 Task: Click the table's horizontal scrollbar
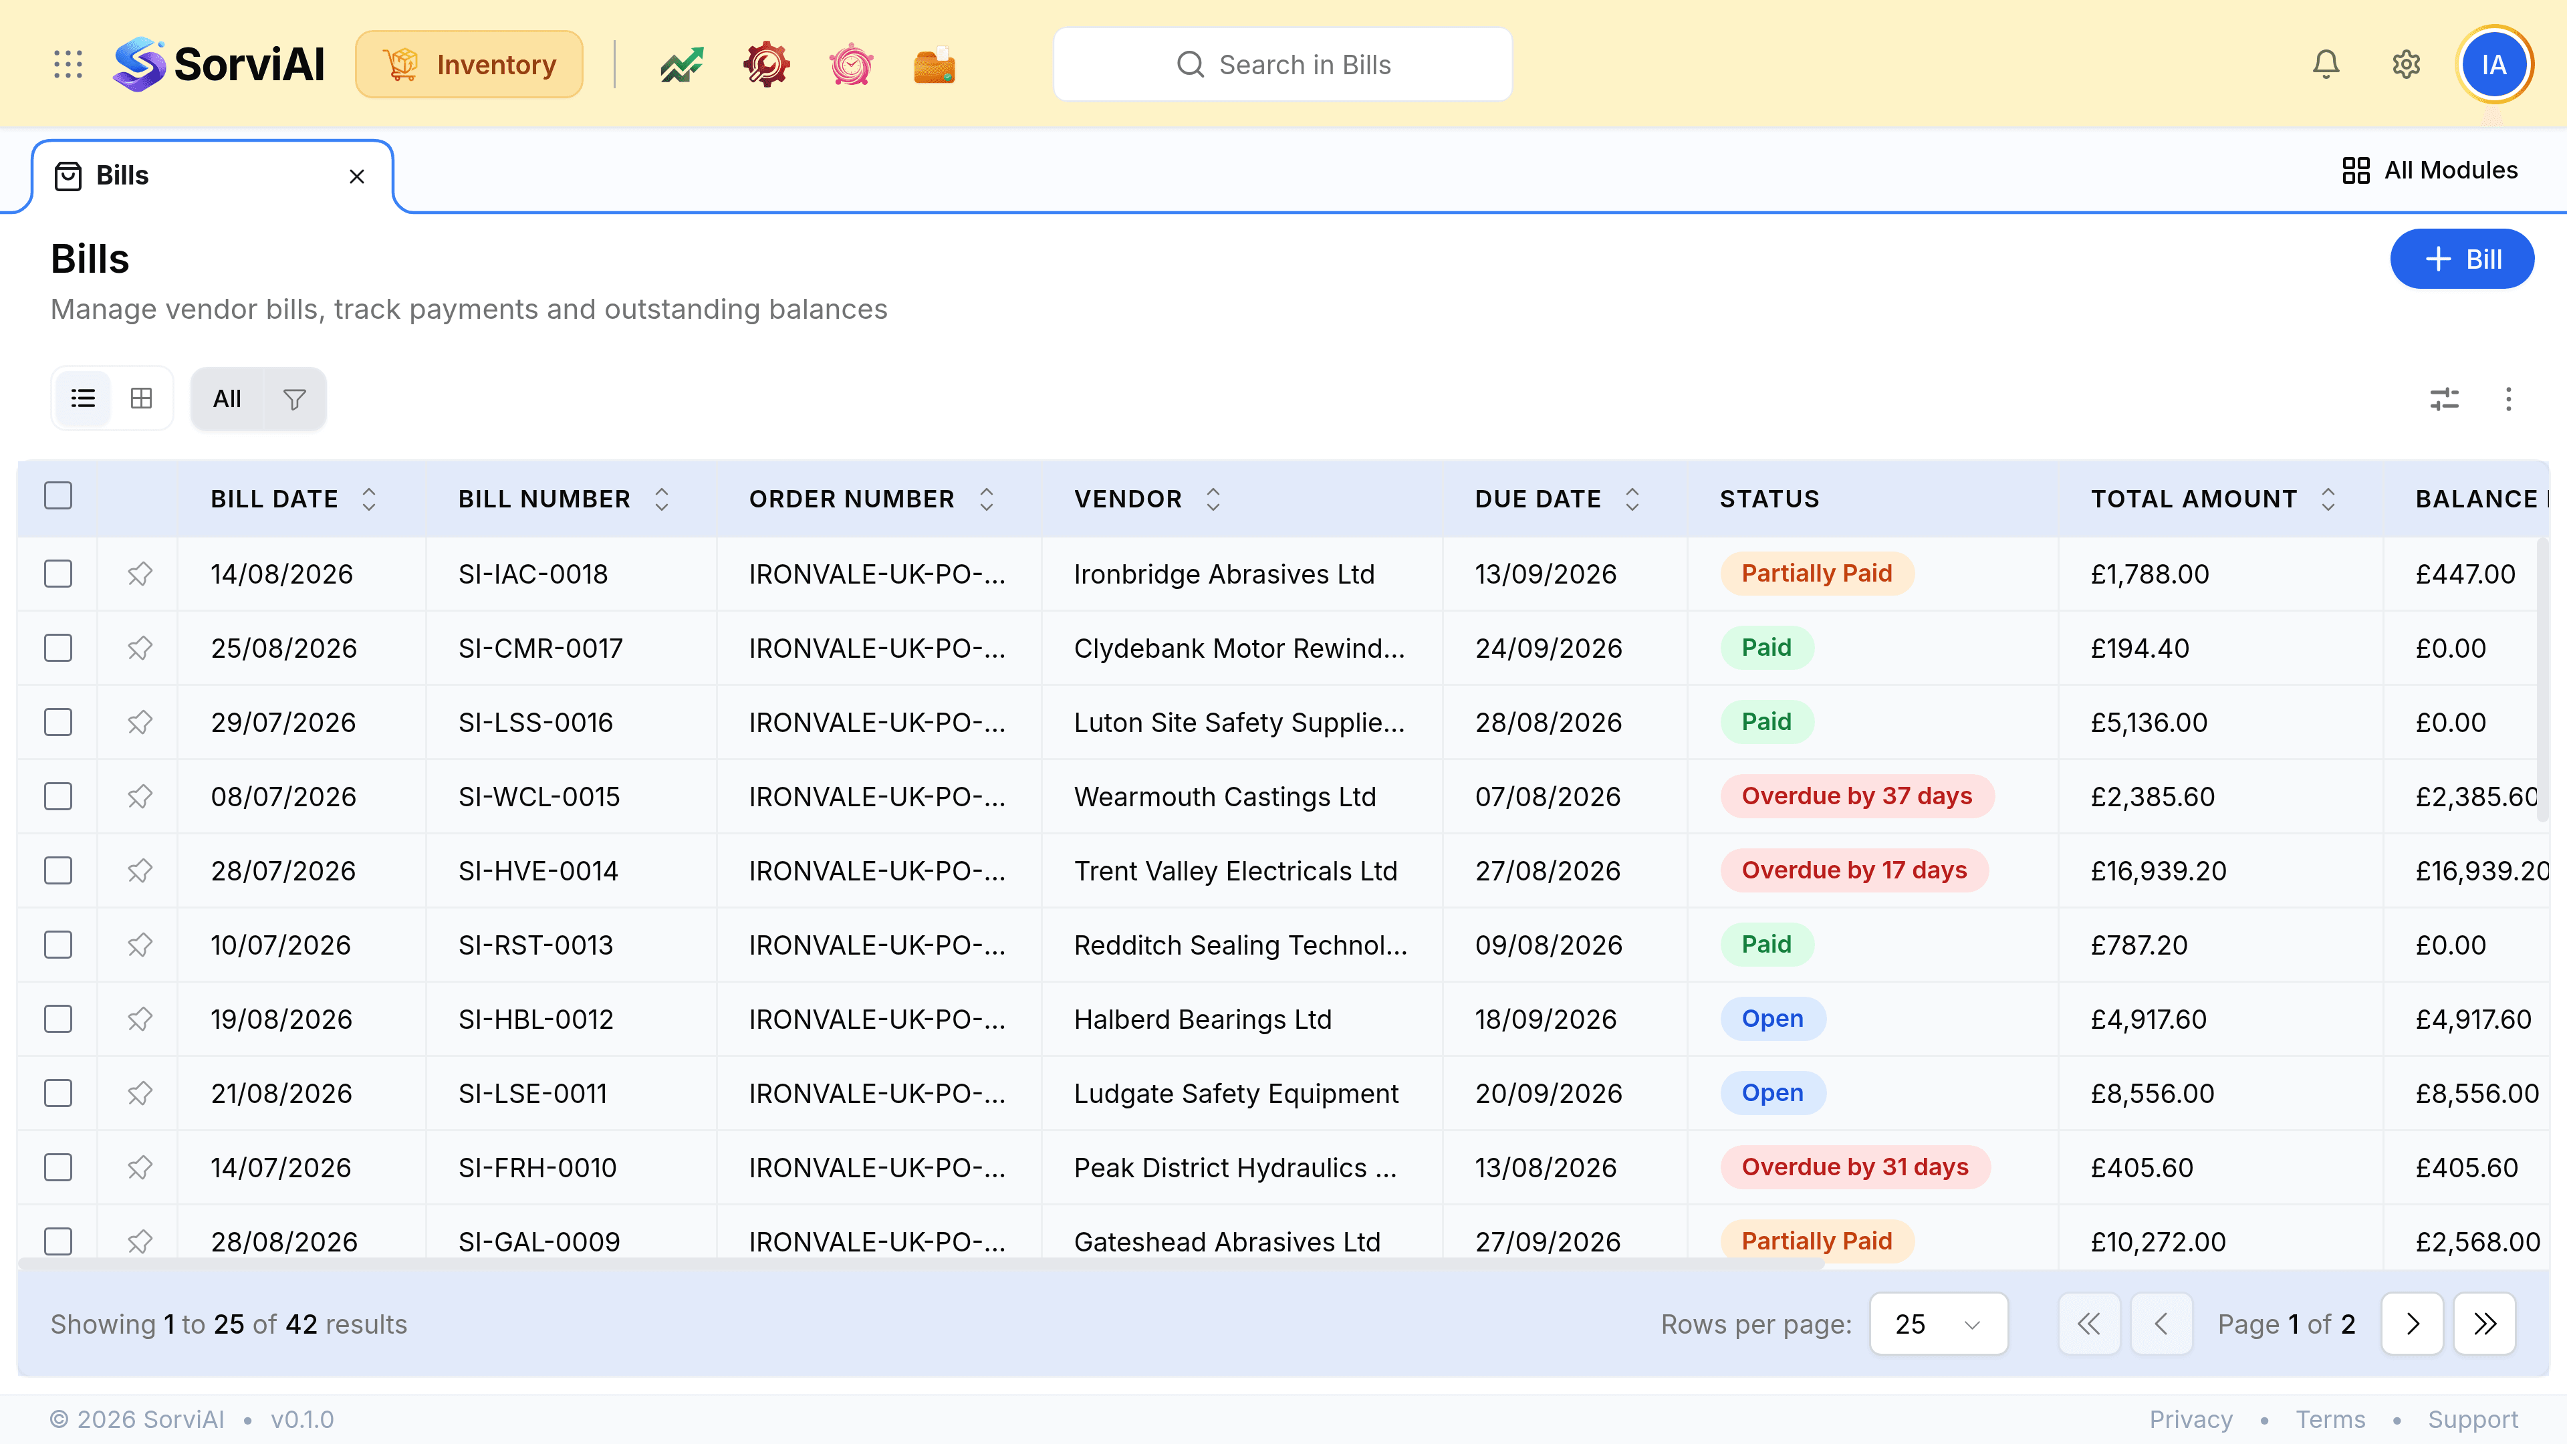921,1263
